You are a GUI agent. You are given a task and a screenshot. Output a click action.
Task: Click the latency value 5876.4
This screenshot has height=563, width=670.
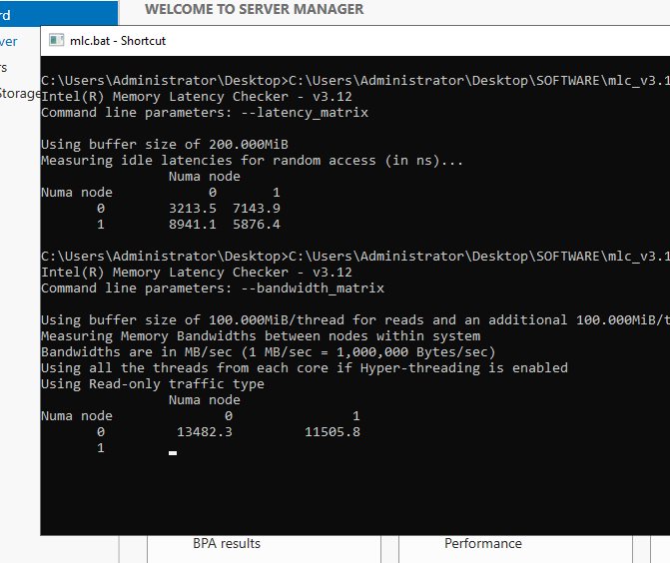257,225
